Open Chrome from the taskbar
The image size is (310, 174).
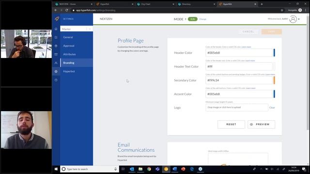point(149,169)
